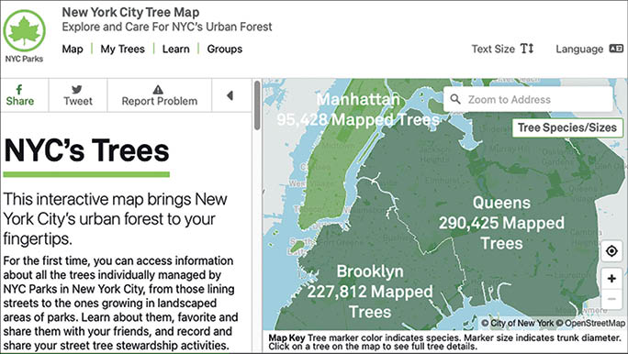Image resolution: width=628 pixels, height=354 pixels.
Task: Select Queens 290,425 Mapped Trees region label
Action: click(x=501, y=223)
